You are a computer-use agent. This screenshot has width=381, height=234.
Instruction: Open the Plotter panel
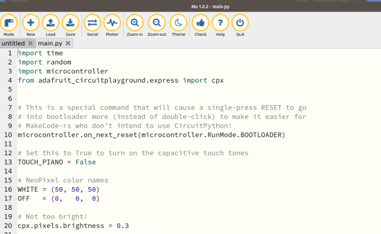(113, 25)
